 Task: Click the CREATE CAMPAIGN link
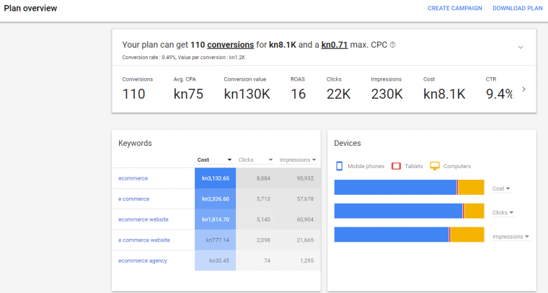[455, 8]
